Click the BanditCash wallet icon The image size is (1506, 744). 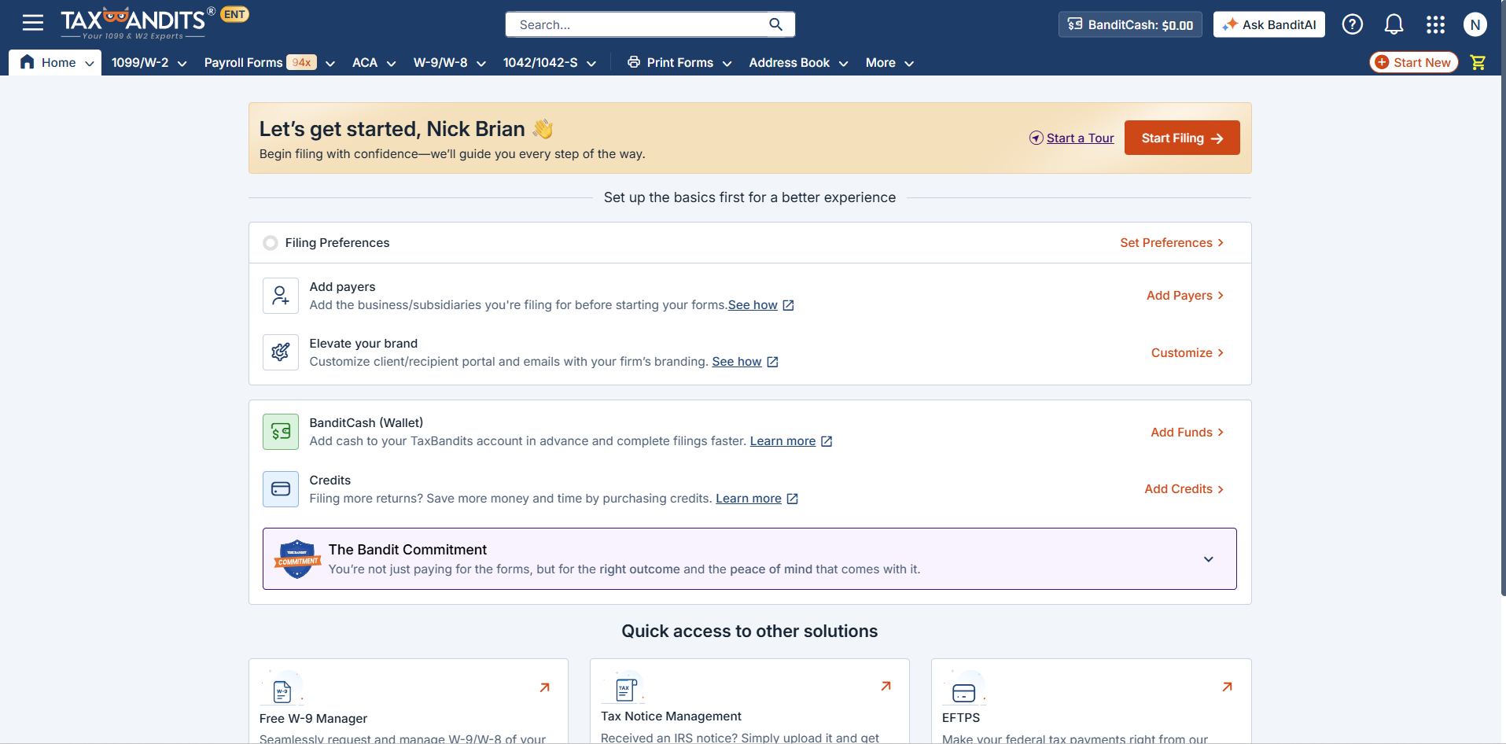pyautogui.click(x=281, y=432)
